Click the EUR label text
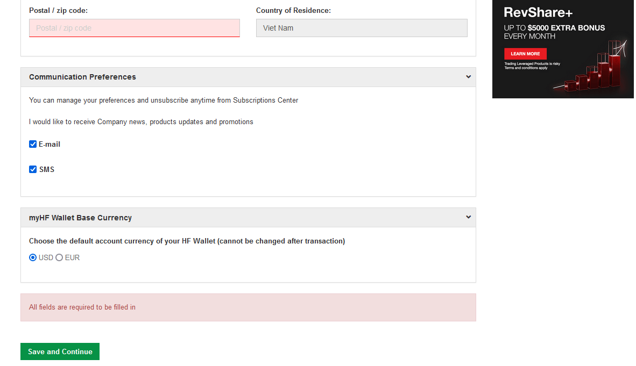636x366 pixels. (72, 258)
